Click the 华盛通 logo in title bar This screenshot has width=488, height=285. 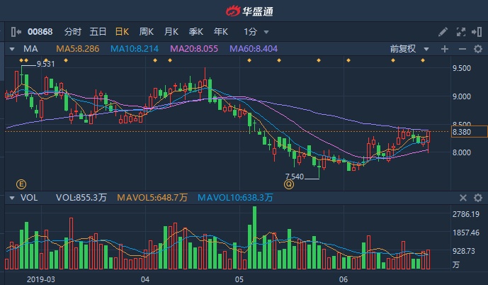click(x=249, y=11)
